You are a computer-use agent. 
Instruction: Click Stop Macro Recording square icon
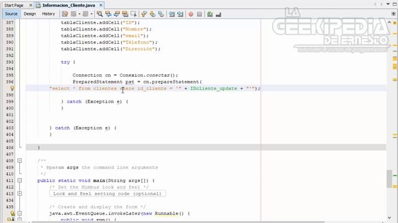click(199, 14)
